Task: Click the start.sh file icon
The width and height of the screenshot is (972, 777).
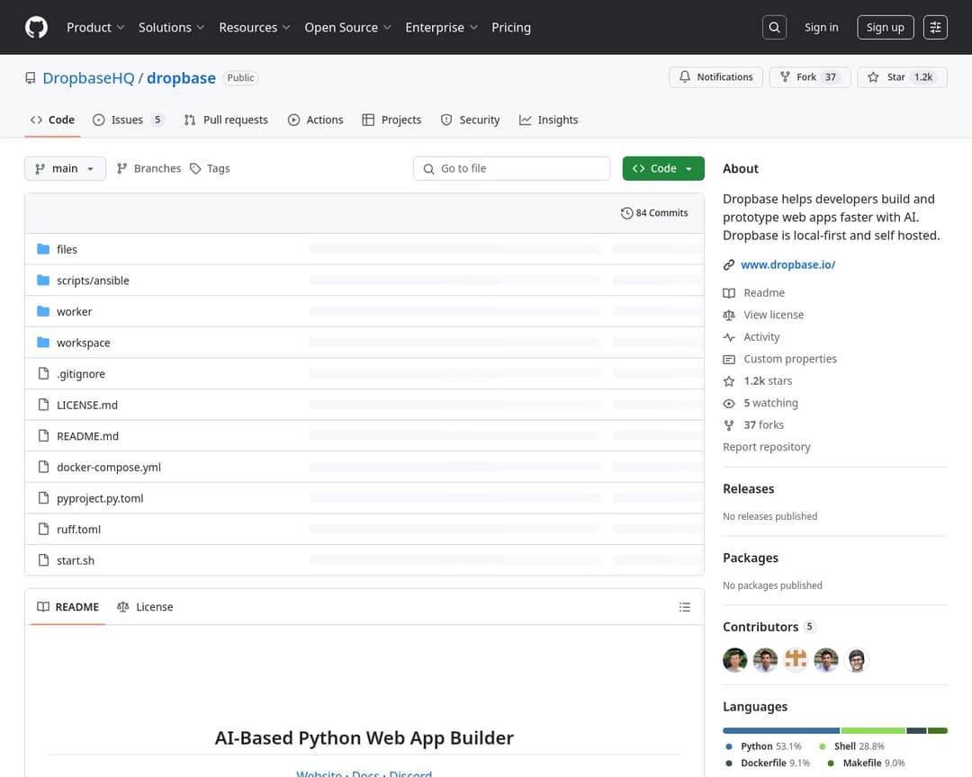Action: point(43,559)
